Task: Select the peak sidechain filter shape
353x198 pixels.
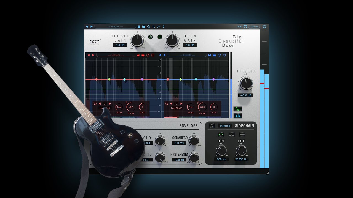Action: coord(232,135)
